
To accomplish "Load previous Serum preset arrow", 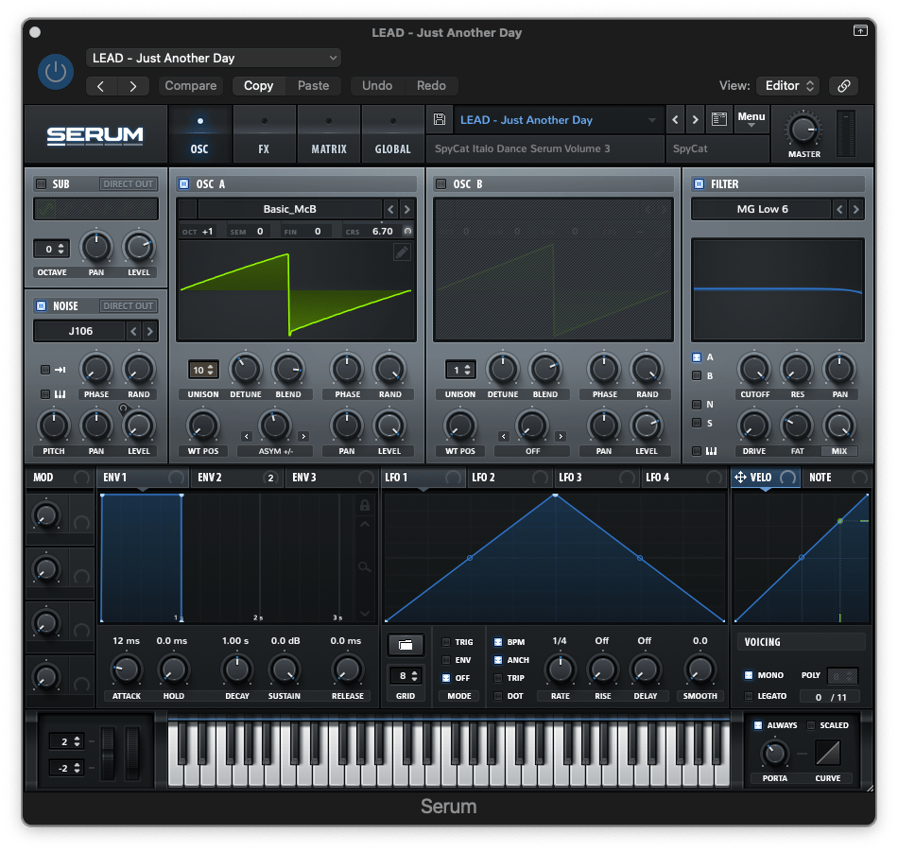I will coord(675,120).
